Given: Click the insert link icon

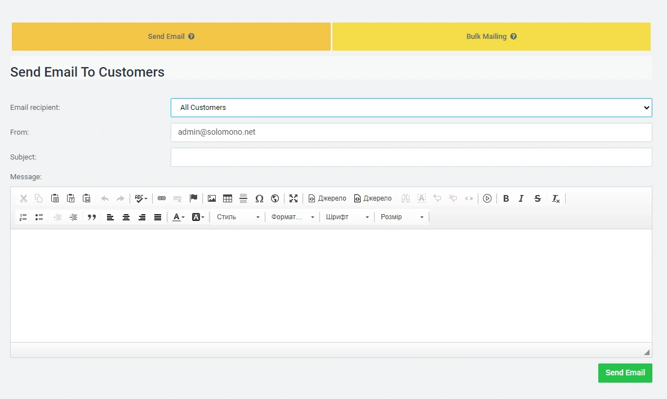Looking at the screenshot, I should click(162, 198).
